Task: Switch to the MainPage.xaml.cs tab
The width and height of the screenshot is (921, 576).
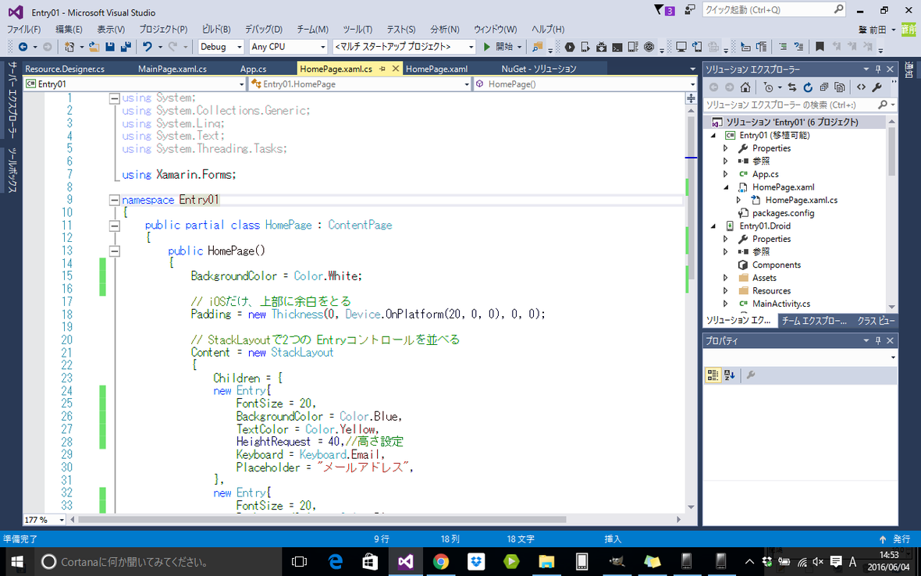Action: pos(172,69)
